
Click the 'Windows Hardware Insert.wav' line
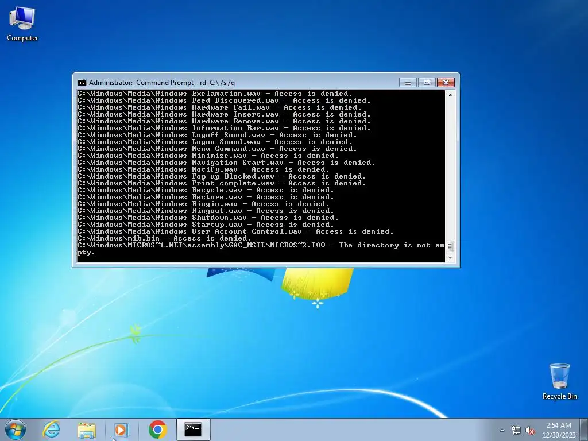point(224,114)
